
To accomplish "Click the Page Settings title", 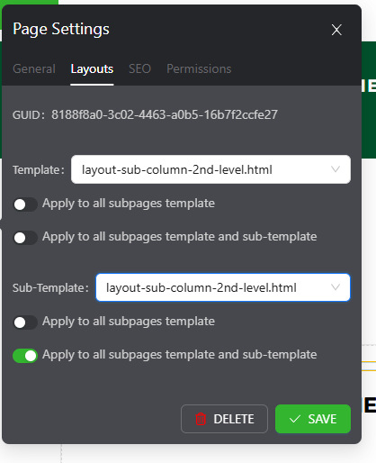I will tap(61, 30).
